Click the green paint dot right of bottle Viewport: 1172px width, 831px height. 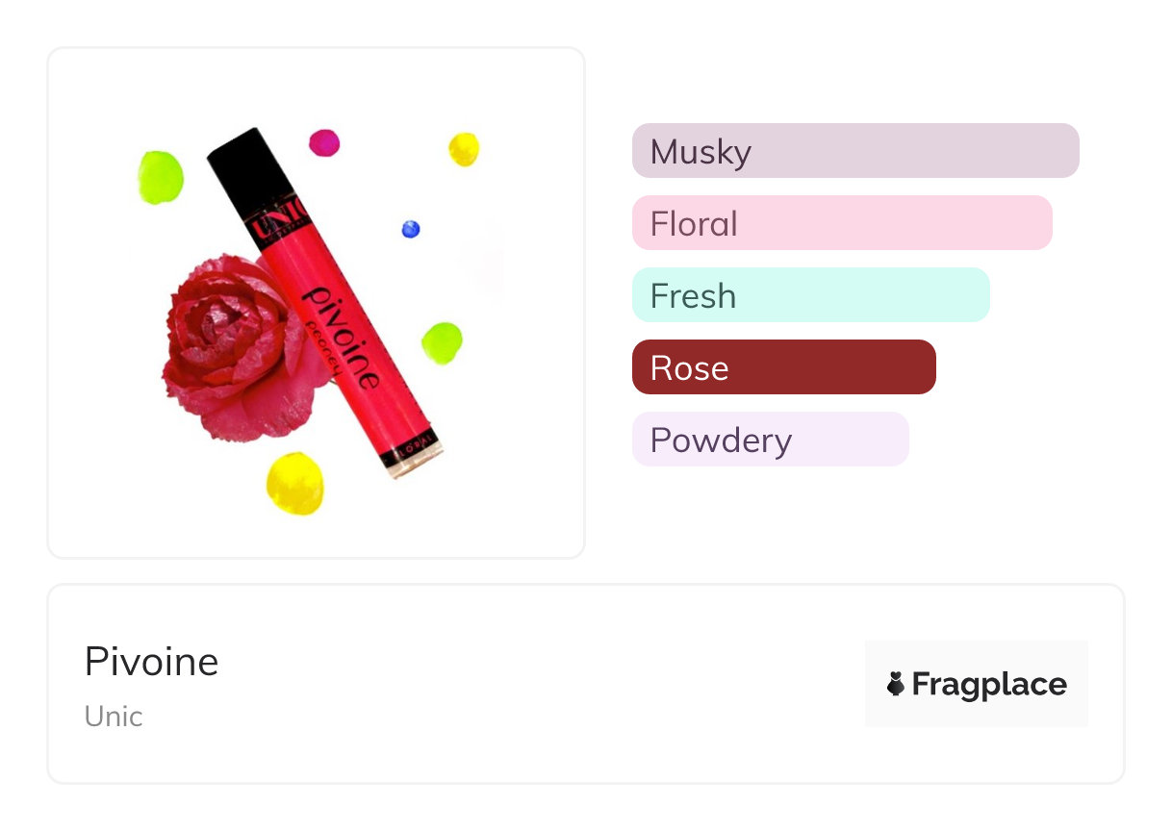(442, 342)
